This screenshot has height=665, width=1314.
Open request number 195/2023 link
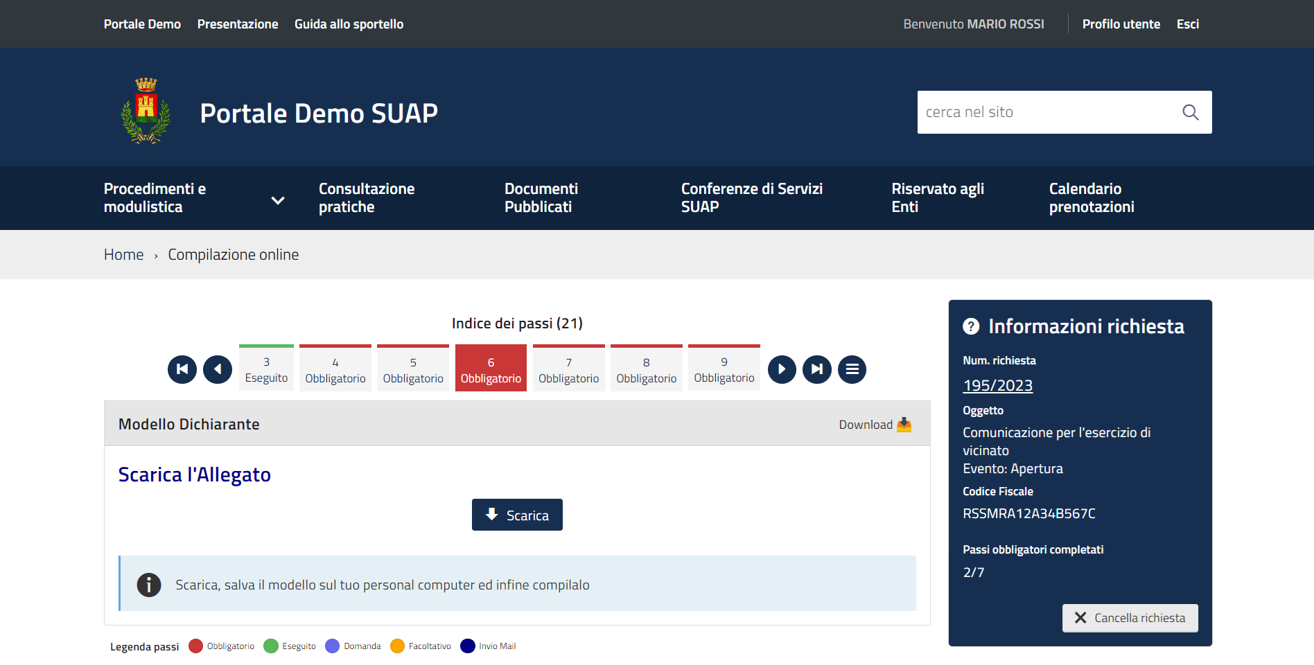[x=997, y=386]
